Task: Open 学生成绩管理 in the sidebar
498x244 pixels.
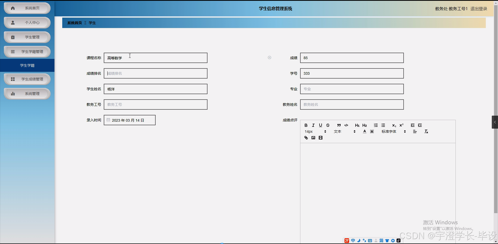Action: (x=27, y=79)
